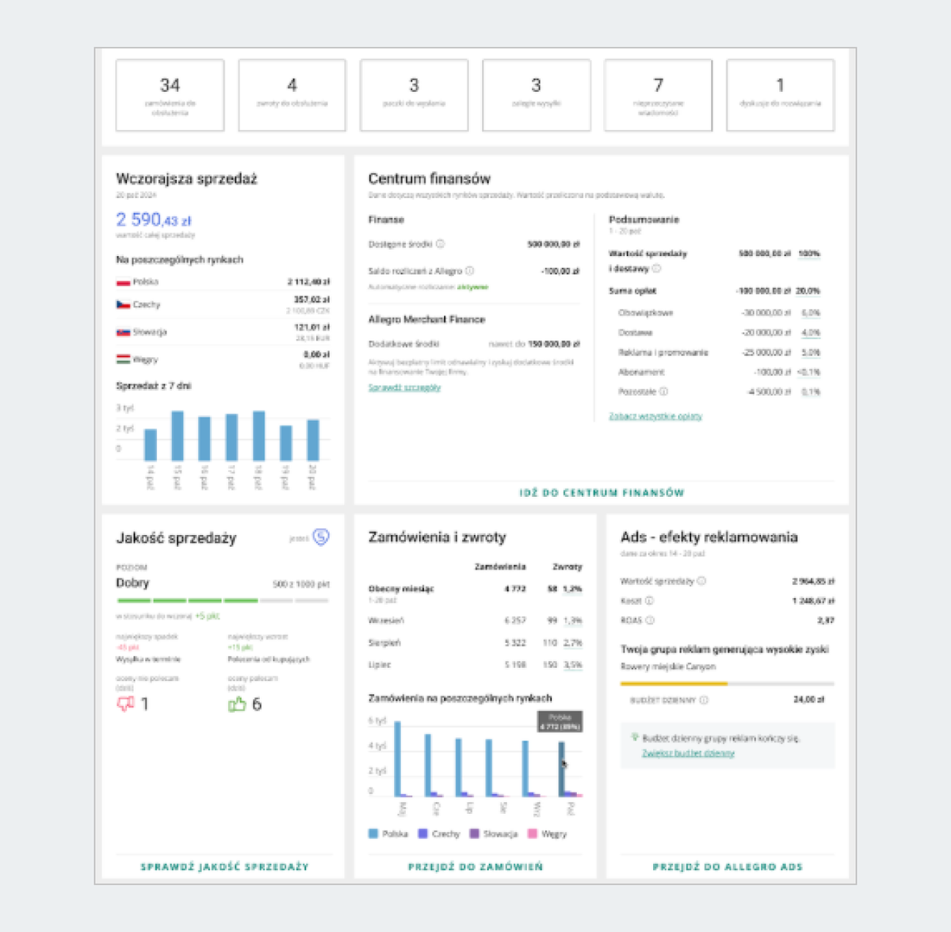
Task: Click info icon next to Budżet dzienny
Action: 704,701
